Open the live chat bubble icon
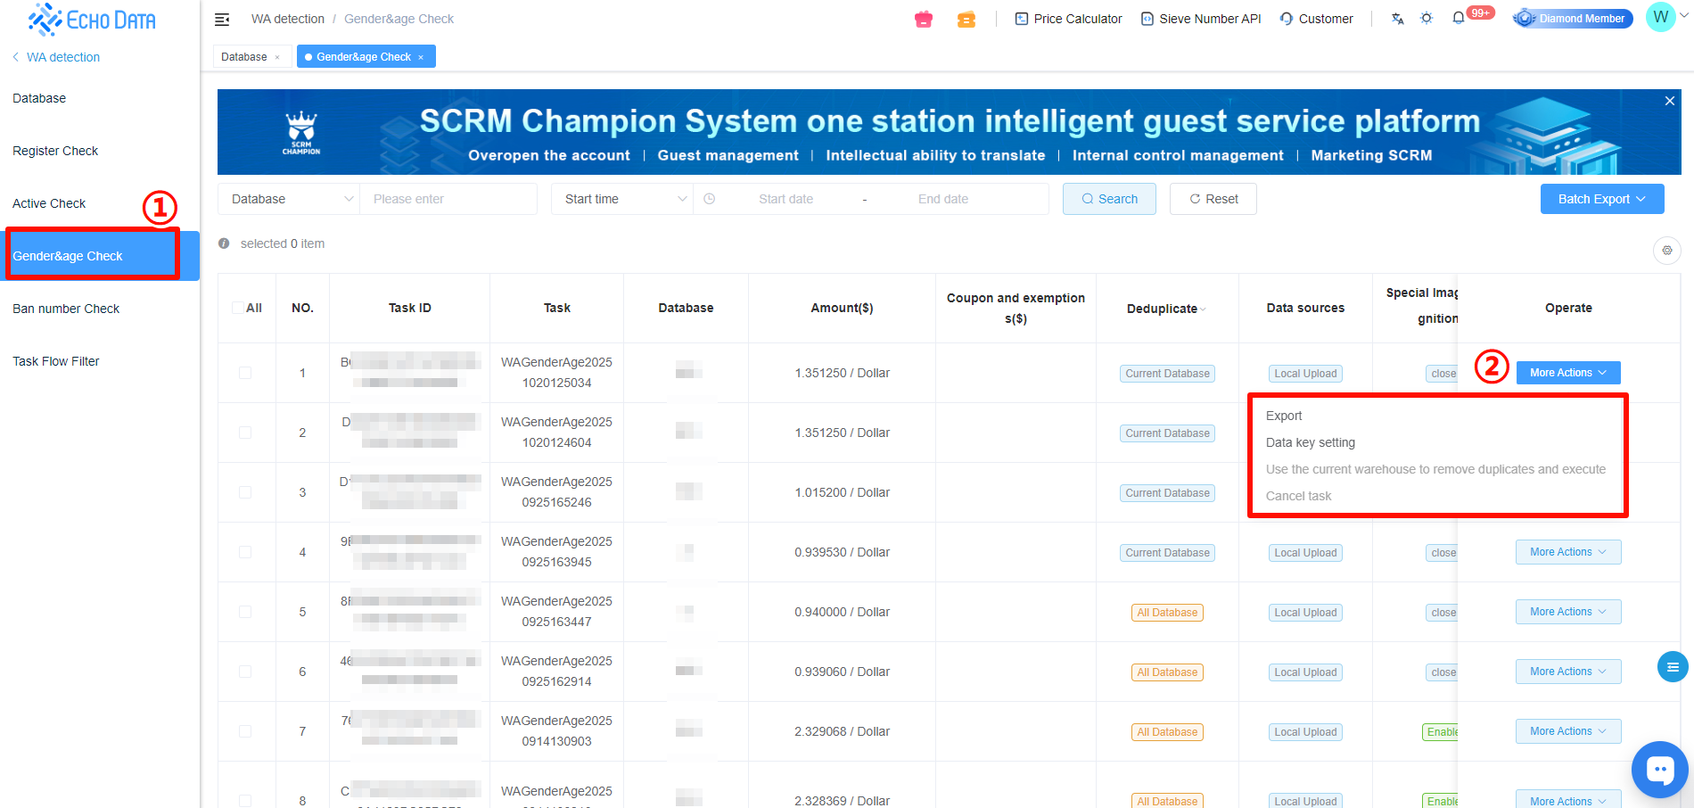Screen dimensions: 1694x808 pos(1659,769)
